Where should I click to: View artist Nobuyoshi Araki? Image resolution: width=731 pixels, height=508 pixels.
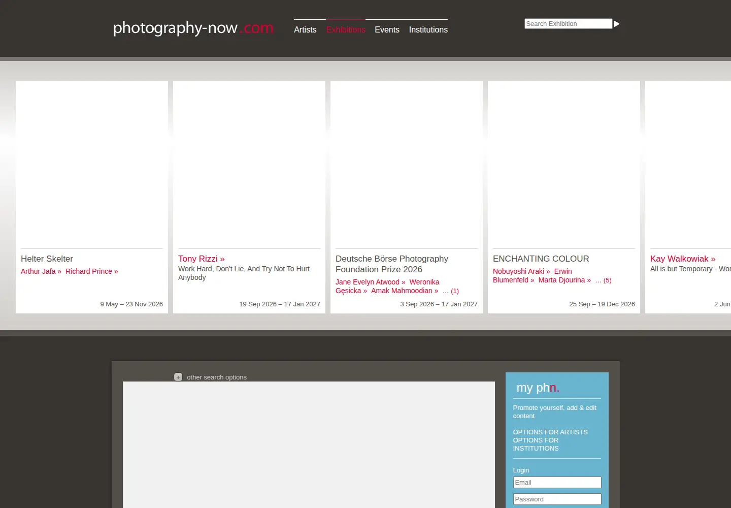tap(521, 271)
